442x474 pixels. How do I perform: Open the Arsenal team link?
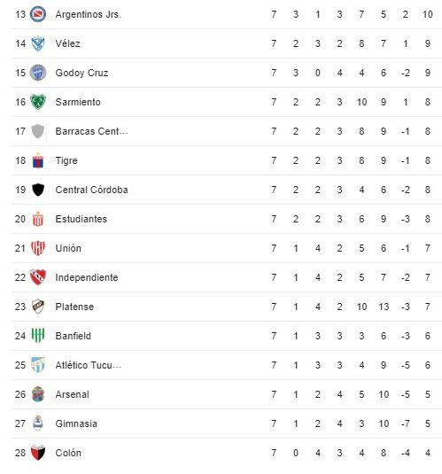(x=73, y=394)
